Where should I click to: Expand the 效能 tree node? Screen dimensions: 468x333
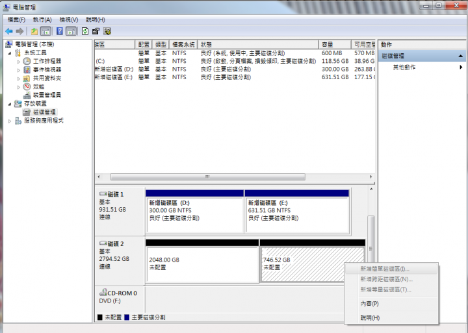pos(18,87)
